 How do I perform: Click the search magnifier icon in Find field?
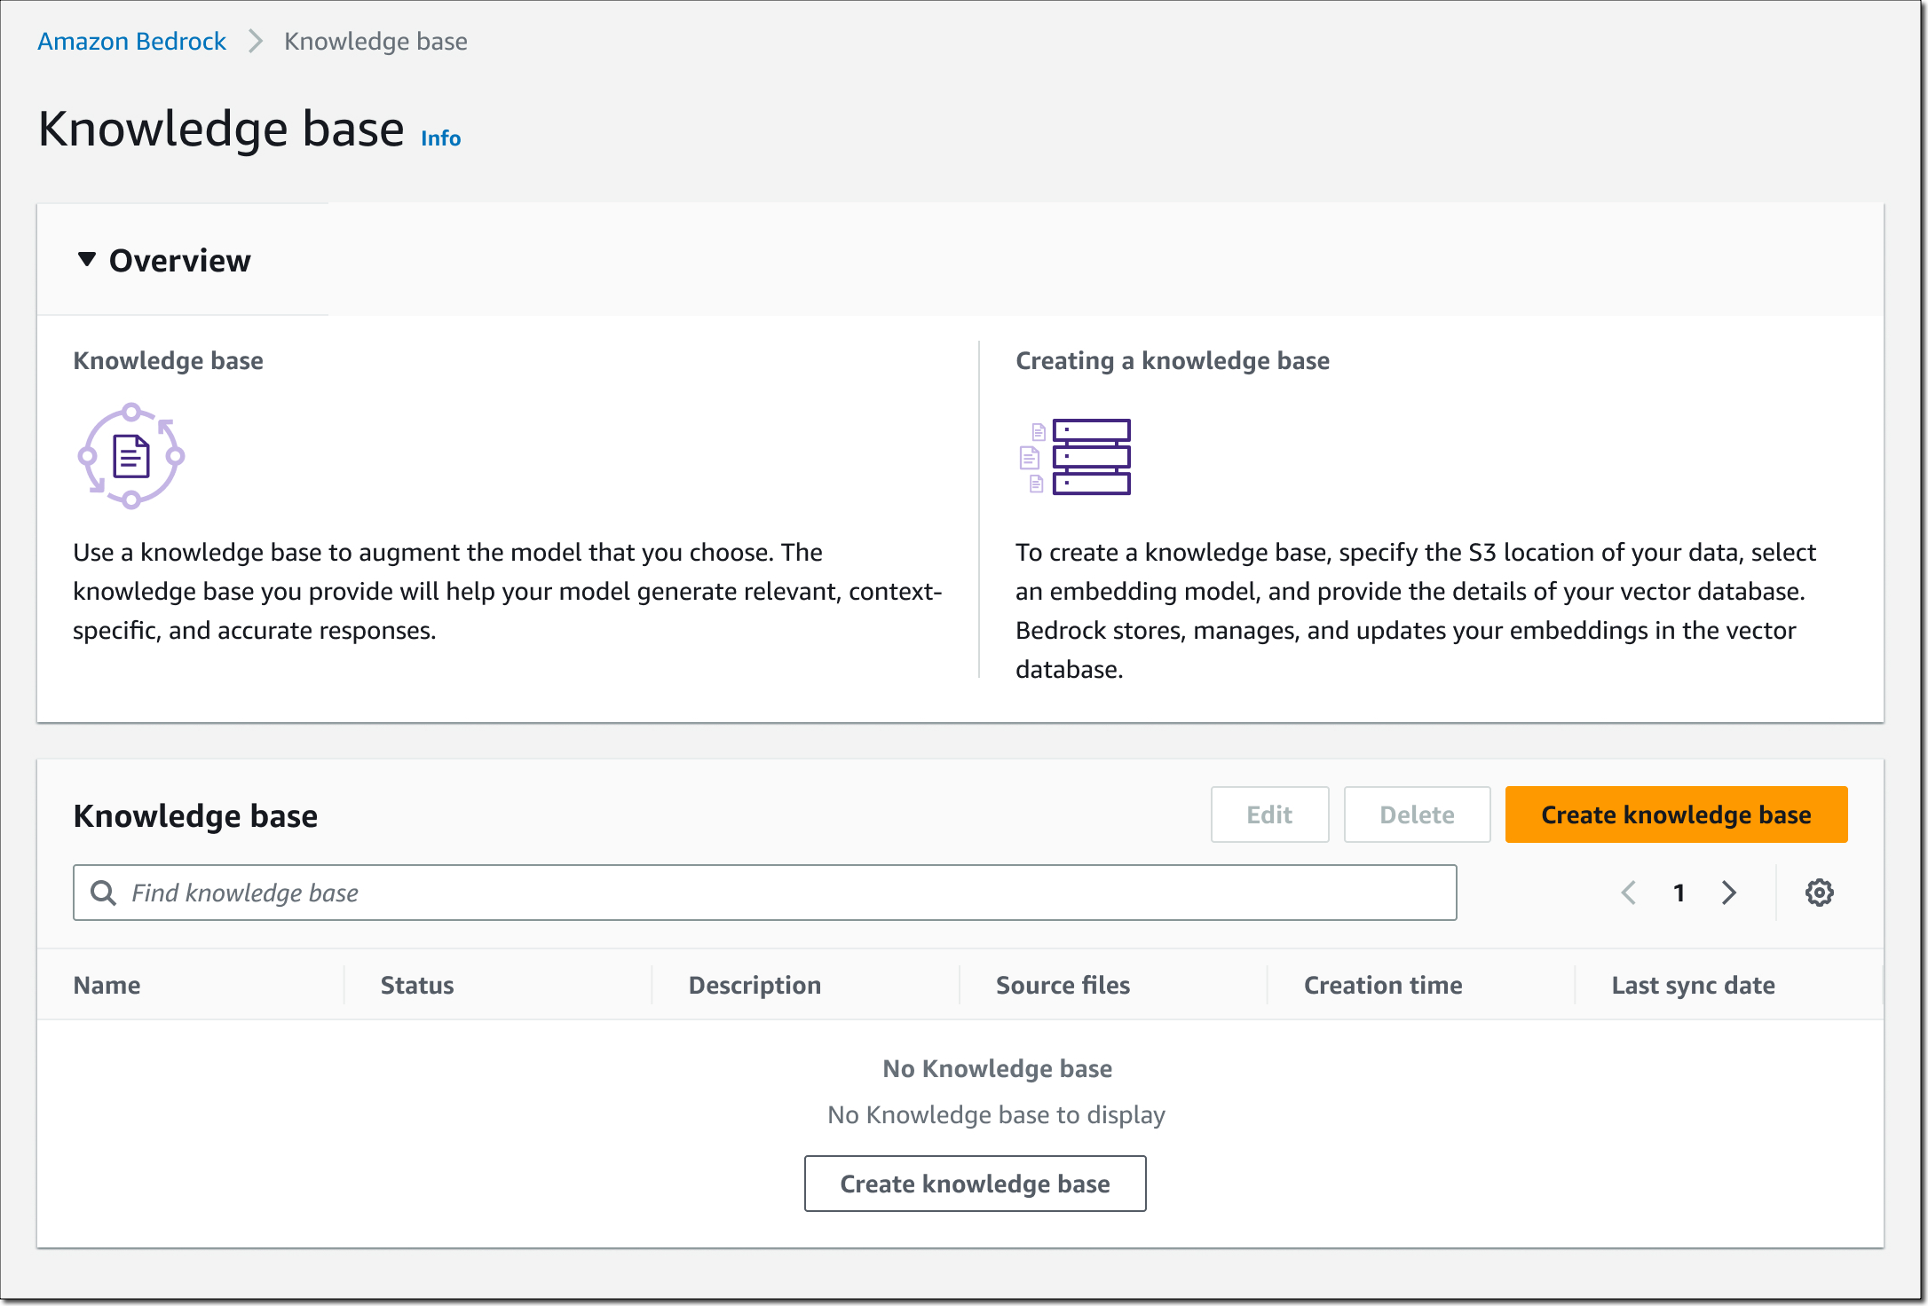(x=104, y=892)
